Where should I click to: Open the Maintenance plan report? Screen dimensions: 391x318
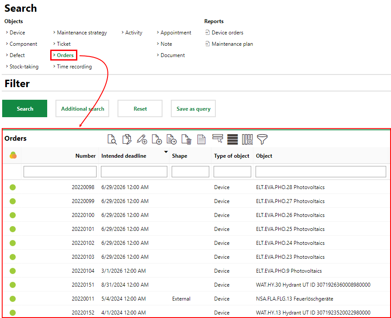point(232,44)
